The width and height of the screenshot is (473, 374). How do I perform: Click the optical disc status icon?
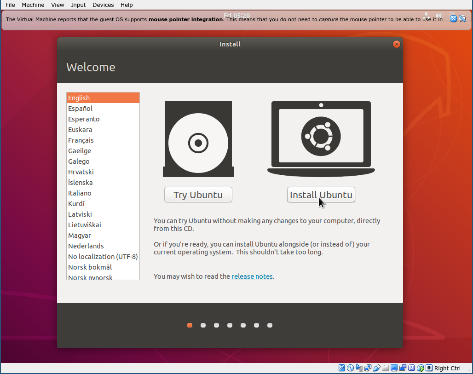(350, 368)
